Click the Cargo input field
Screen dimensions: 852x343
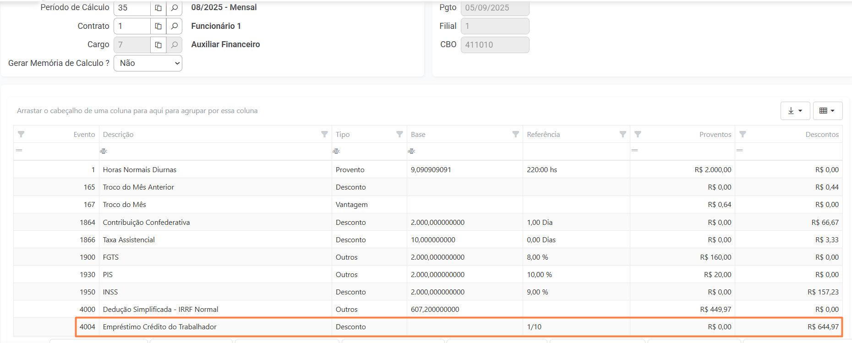coord(132,45)
